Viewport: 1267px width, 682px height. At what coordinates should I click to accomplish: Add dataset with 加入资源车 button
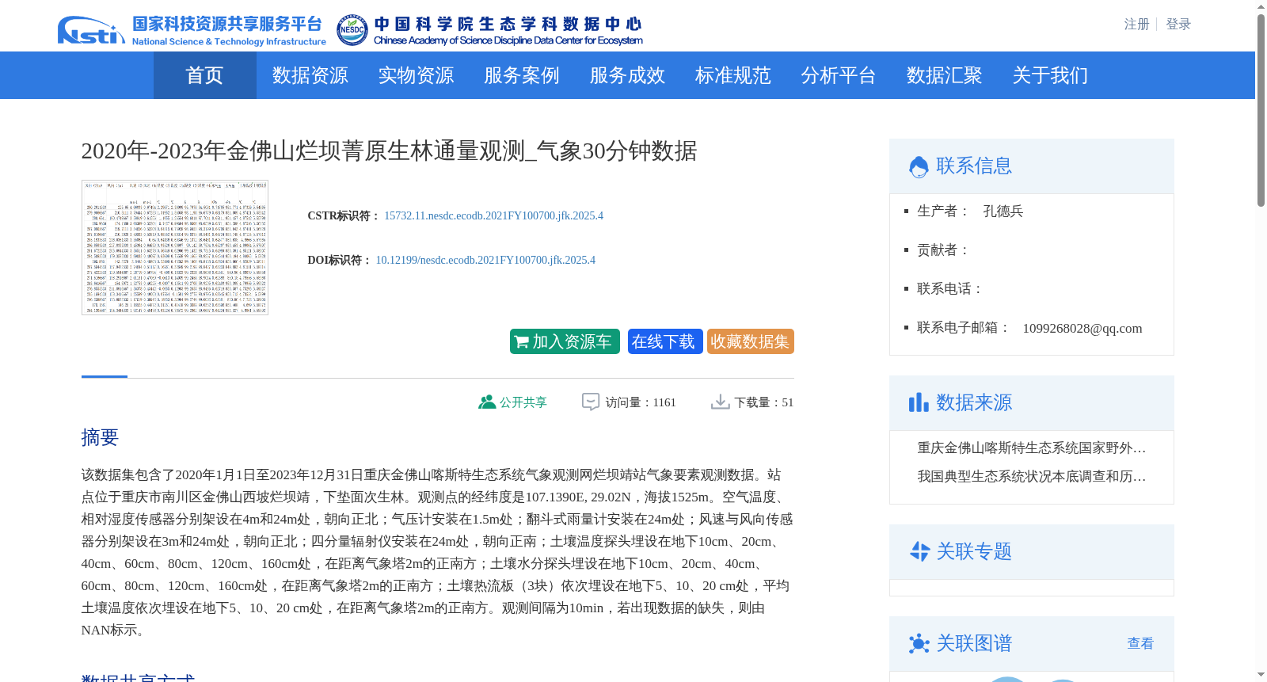click(565, 341)
